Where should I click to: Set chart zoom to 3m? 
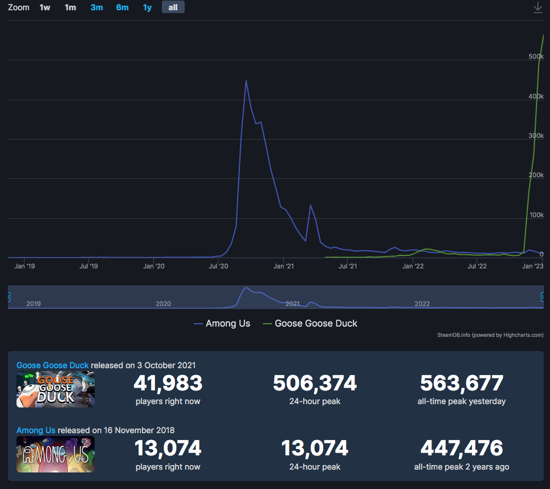click(x=96, y=7)
